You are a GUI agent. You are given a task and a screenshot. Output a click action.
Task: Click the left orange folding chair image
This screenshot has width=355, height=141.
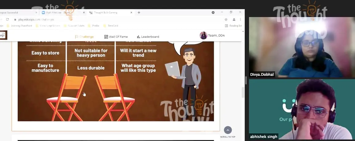tap(66, 97)
